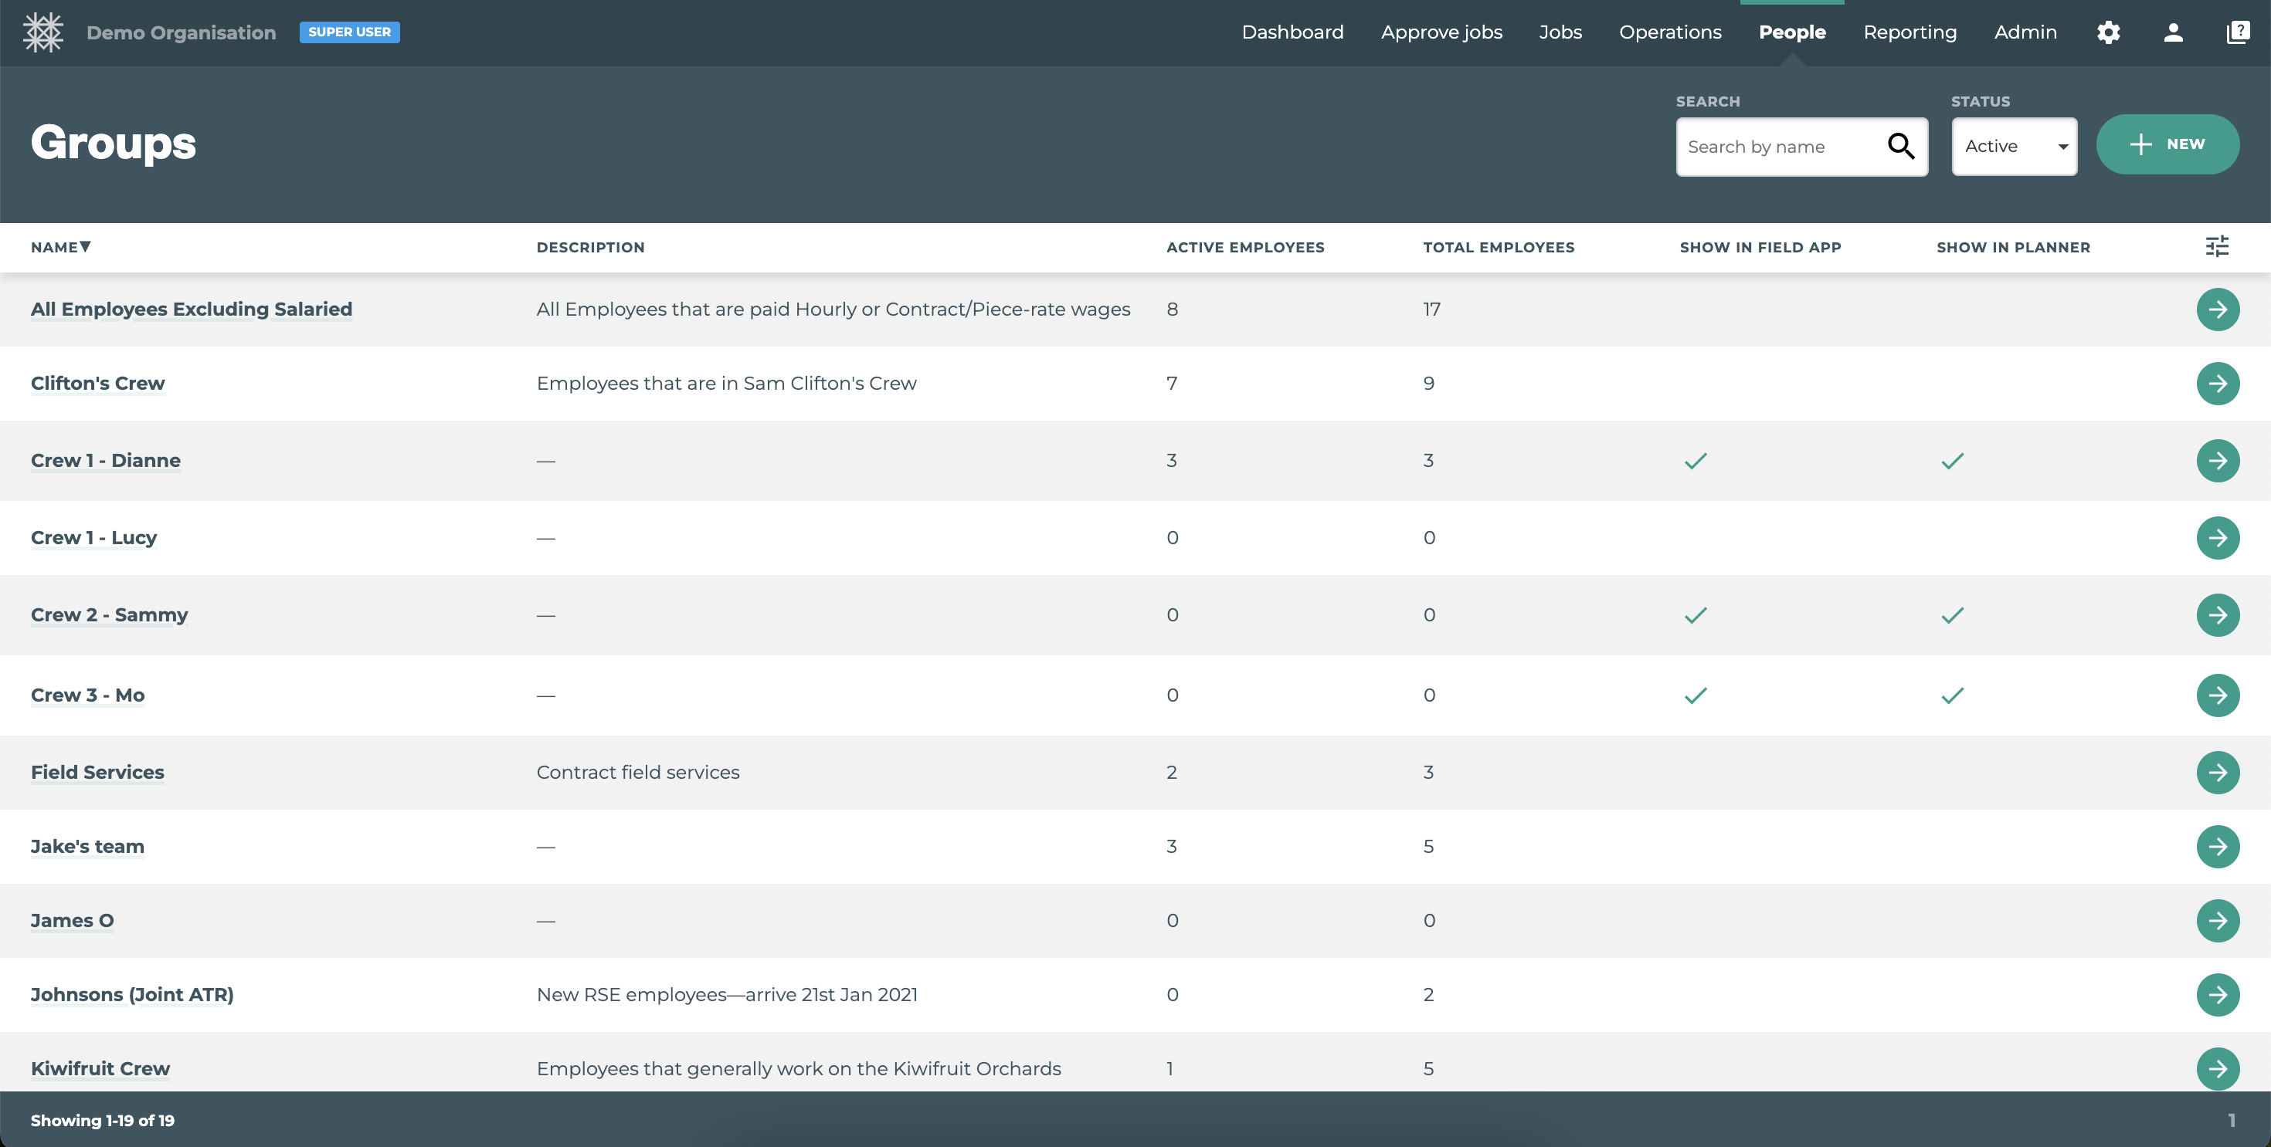
Task: Open the Operations menu item
Action: tap(1670, 32)
